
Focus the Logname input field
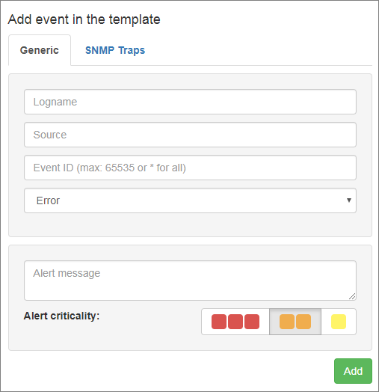point(190,102)
